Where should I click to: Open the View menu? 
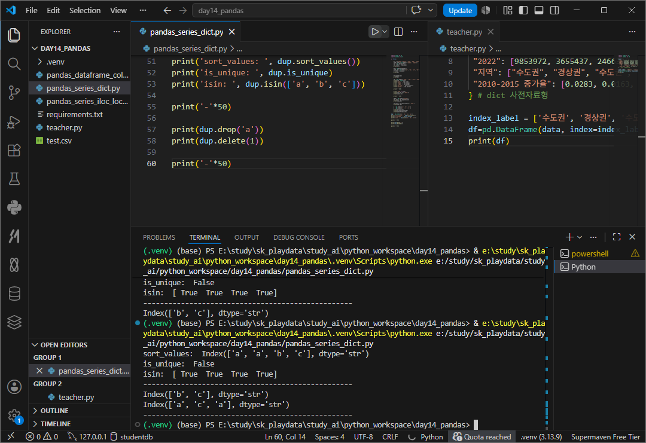(118, 10)
